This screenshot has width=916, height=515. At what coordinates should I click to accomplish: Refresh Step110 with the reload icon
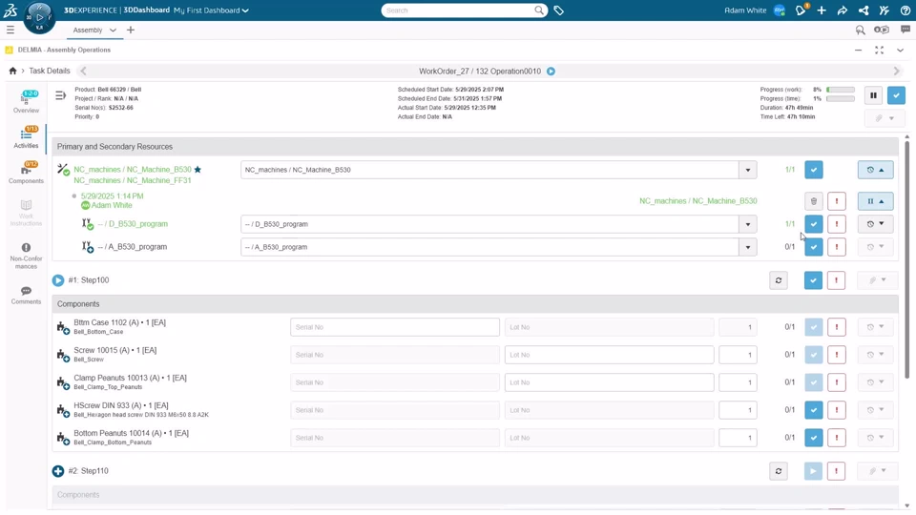click(x=779, y=471)
